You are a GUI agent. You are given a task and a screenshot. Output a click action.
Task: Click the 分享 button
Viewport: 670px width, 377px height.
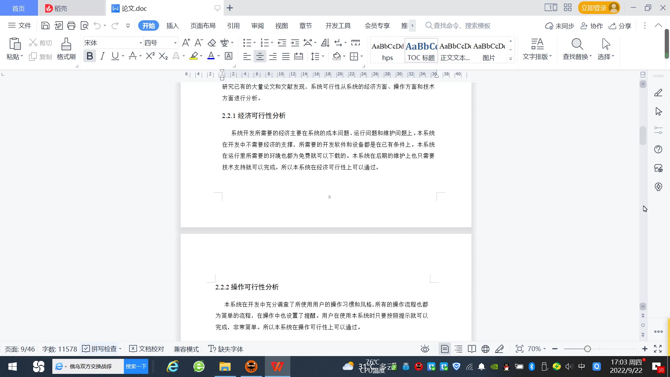tap(620, 26)
